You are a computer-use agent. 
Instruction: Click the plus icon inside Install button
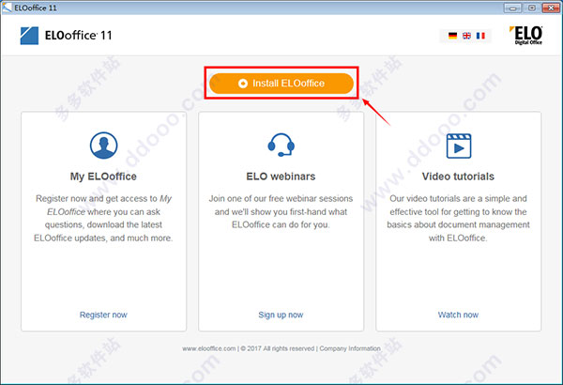coord(243,84)
